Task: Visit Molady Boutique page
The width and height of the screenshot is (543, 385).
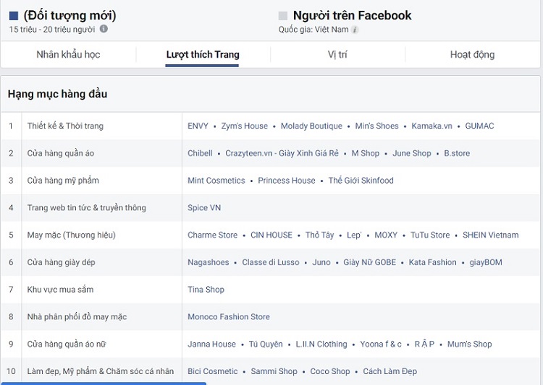Action: [x=311, y=126]
